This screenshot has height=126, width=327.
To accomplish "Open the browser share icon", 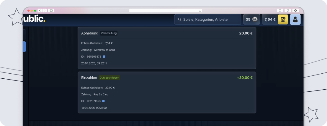I will coord(280,10).
